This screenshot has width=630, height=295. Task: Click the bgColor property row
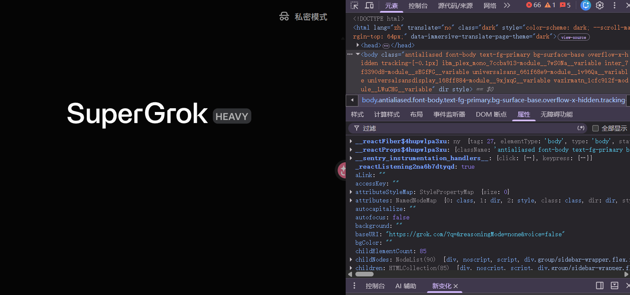point(374,243)
